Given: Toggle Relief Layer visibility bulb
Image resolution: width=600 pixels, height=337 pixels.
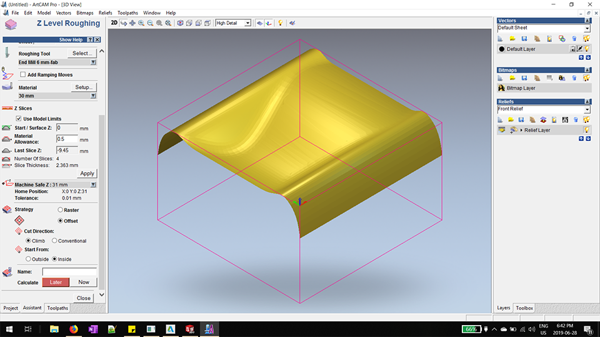Looking at the screenshot, I should pos(587,130).
